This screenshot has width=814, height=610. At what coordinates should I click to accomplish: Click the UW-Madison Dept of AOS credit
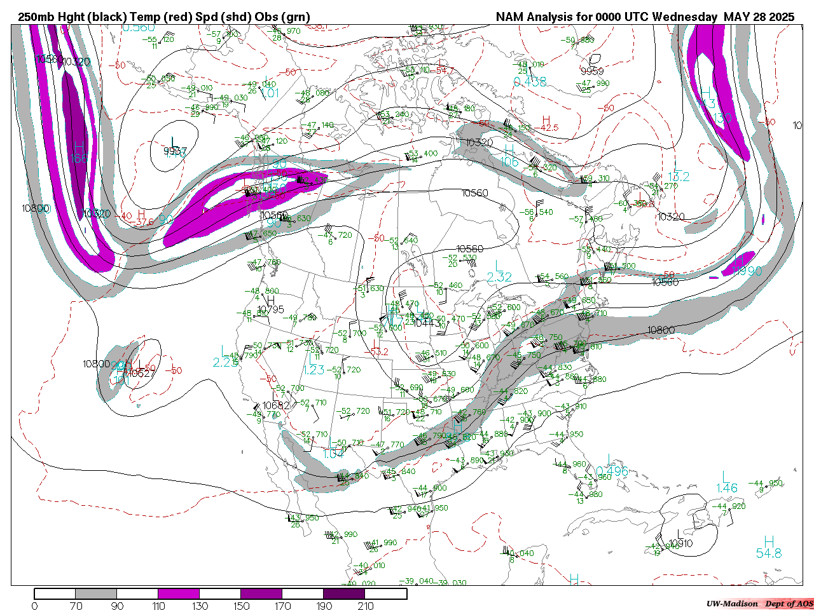point(759,604)
